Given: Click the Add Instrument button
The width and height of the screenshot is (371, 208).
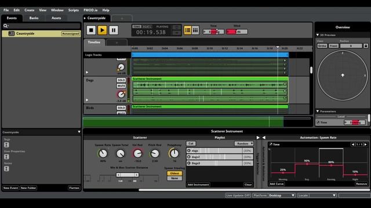Looking at the screenshot, I should [198, 185].
